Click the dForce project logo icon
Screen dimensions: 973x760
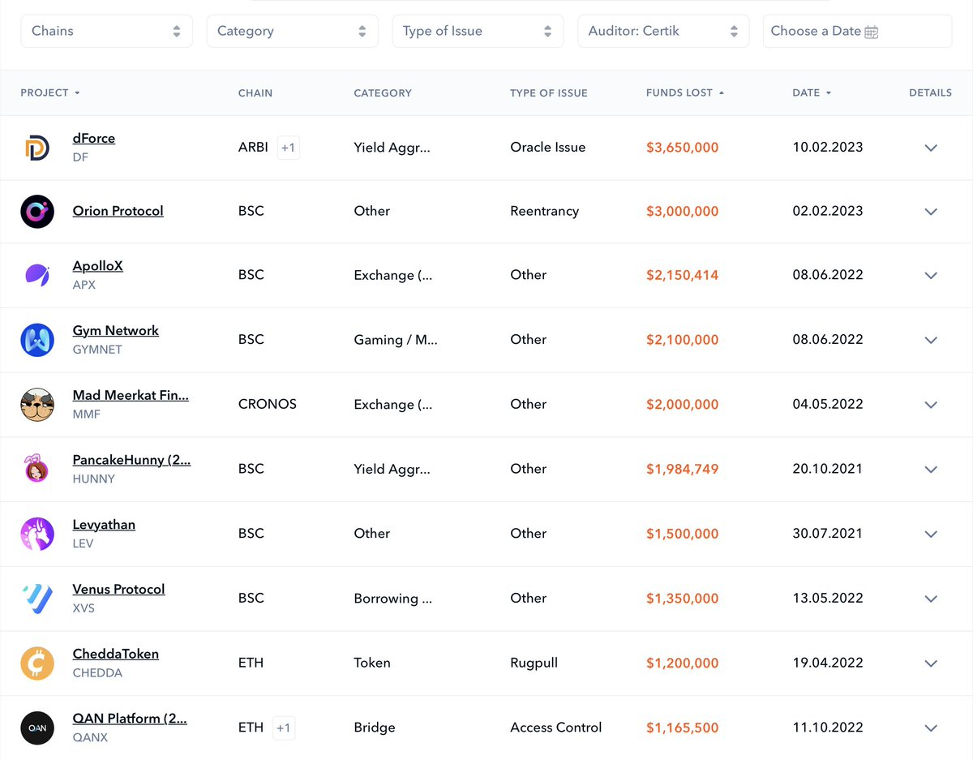(37, 148)
